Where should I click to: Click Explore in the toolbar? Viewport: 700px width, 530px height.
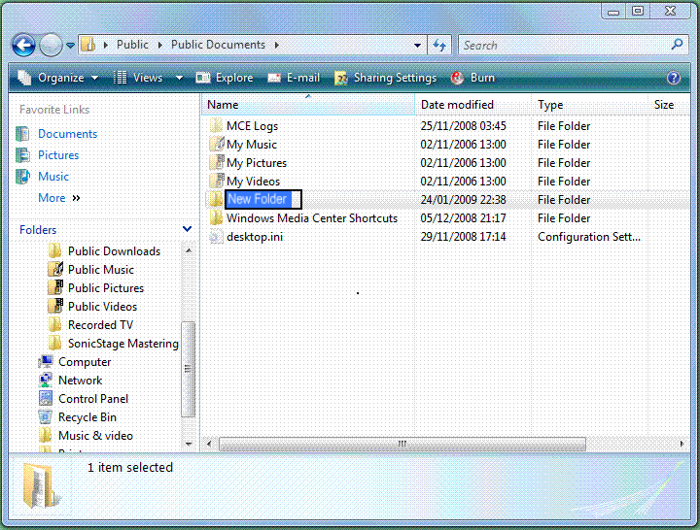[225, 78]
